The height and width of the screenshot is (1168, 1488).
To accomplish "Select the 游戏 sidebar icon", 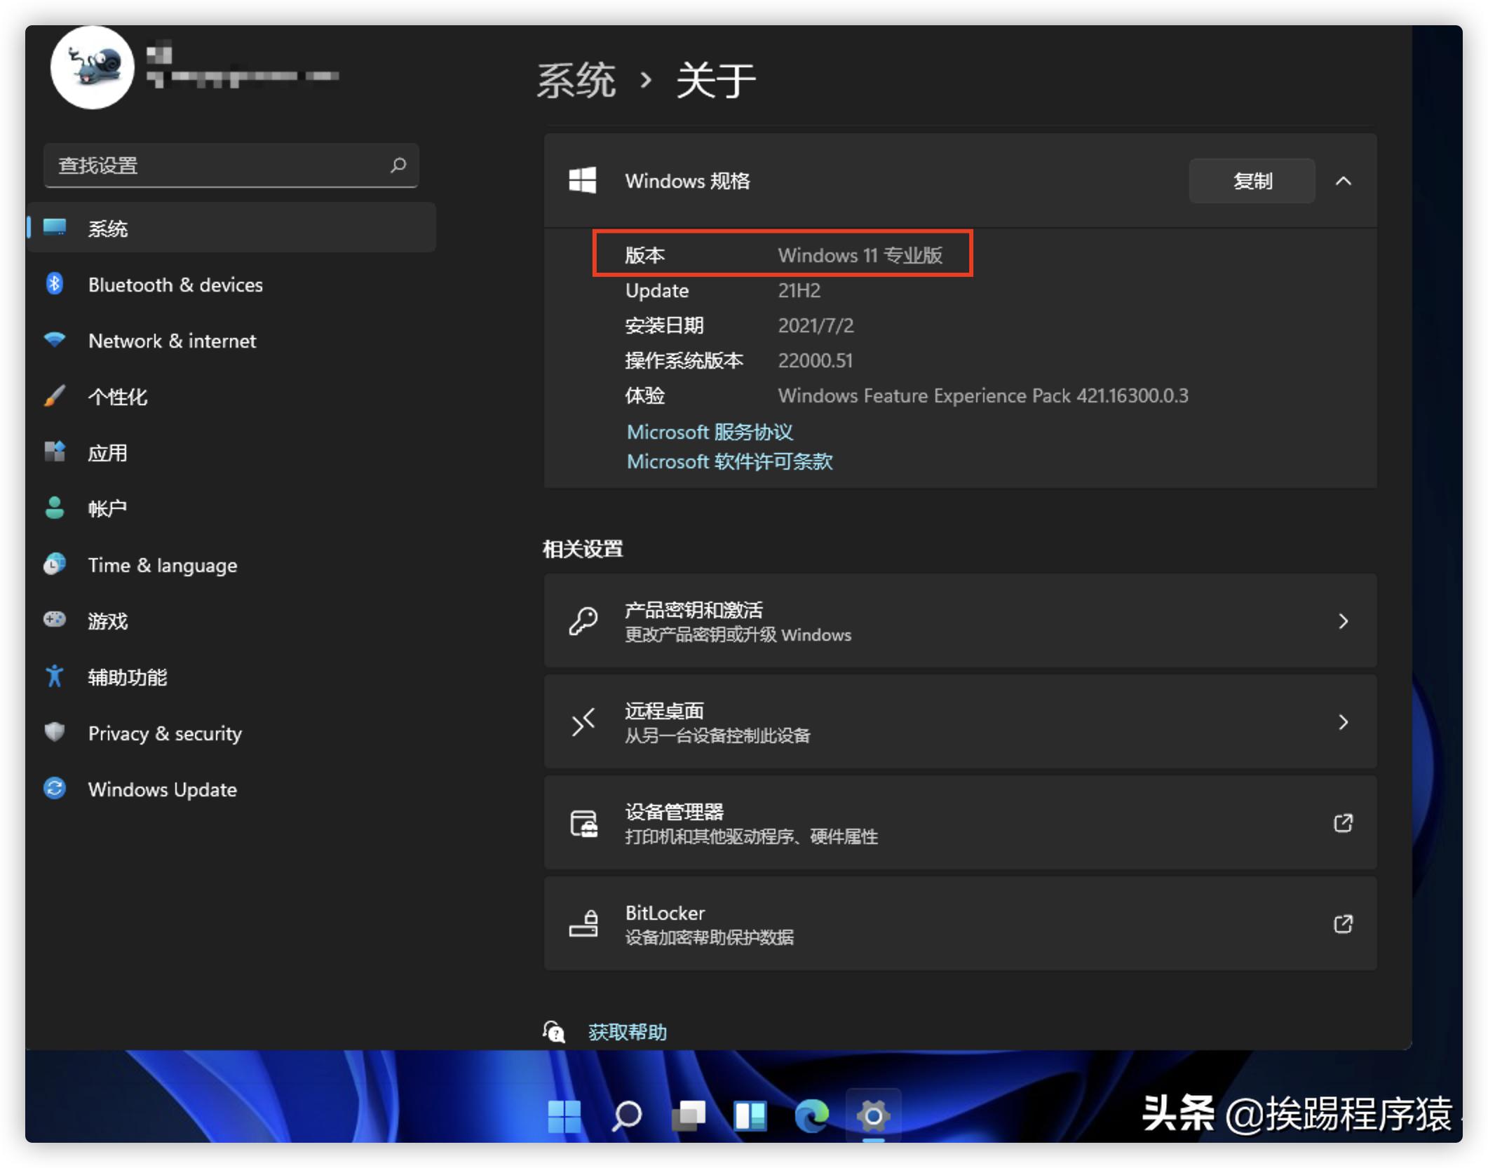I will pos(54,621).
